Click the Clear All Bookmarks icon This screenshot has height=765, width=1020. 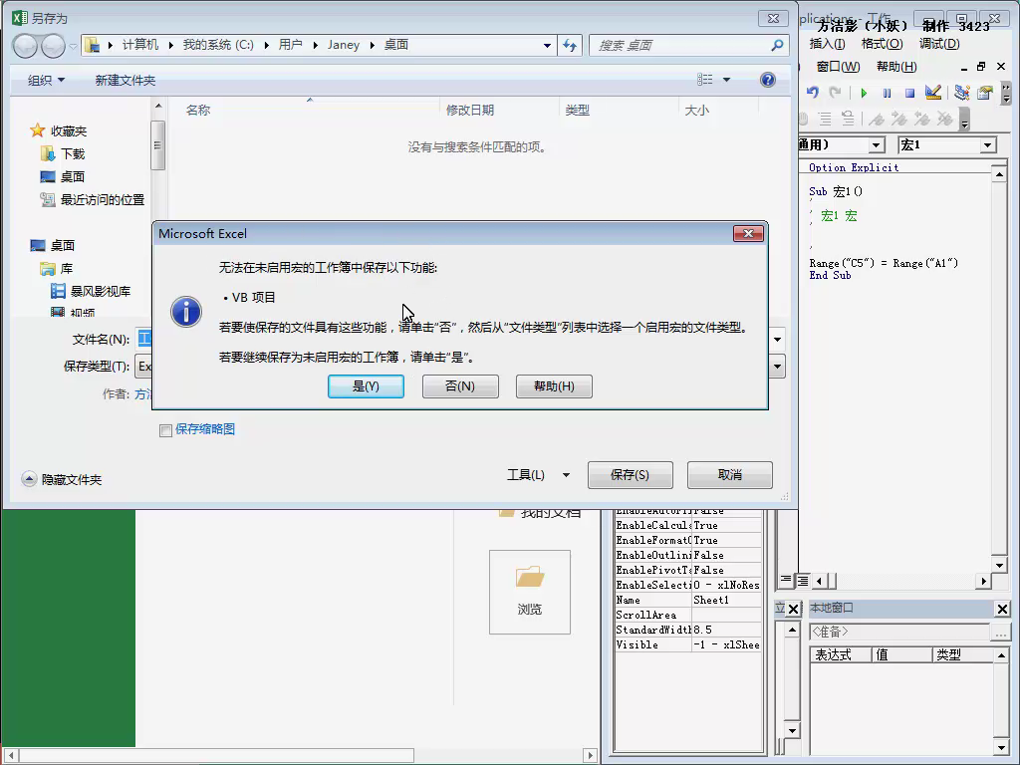click(x=944, y=119)
